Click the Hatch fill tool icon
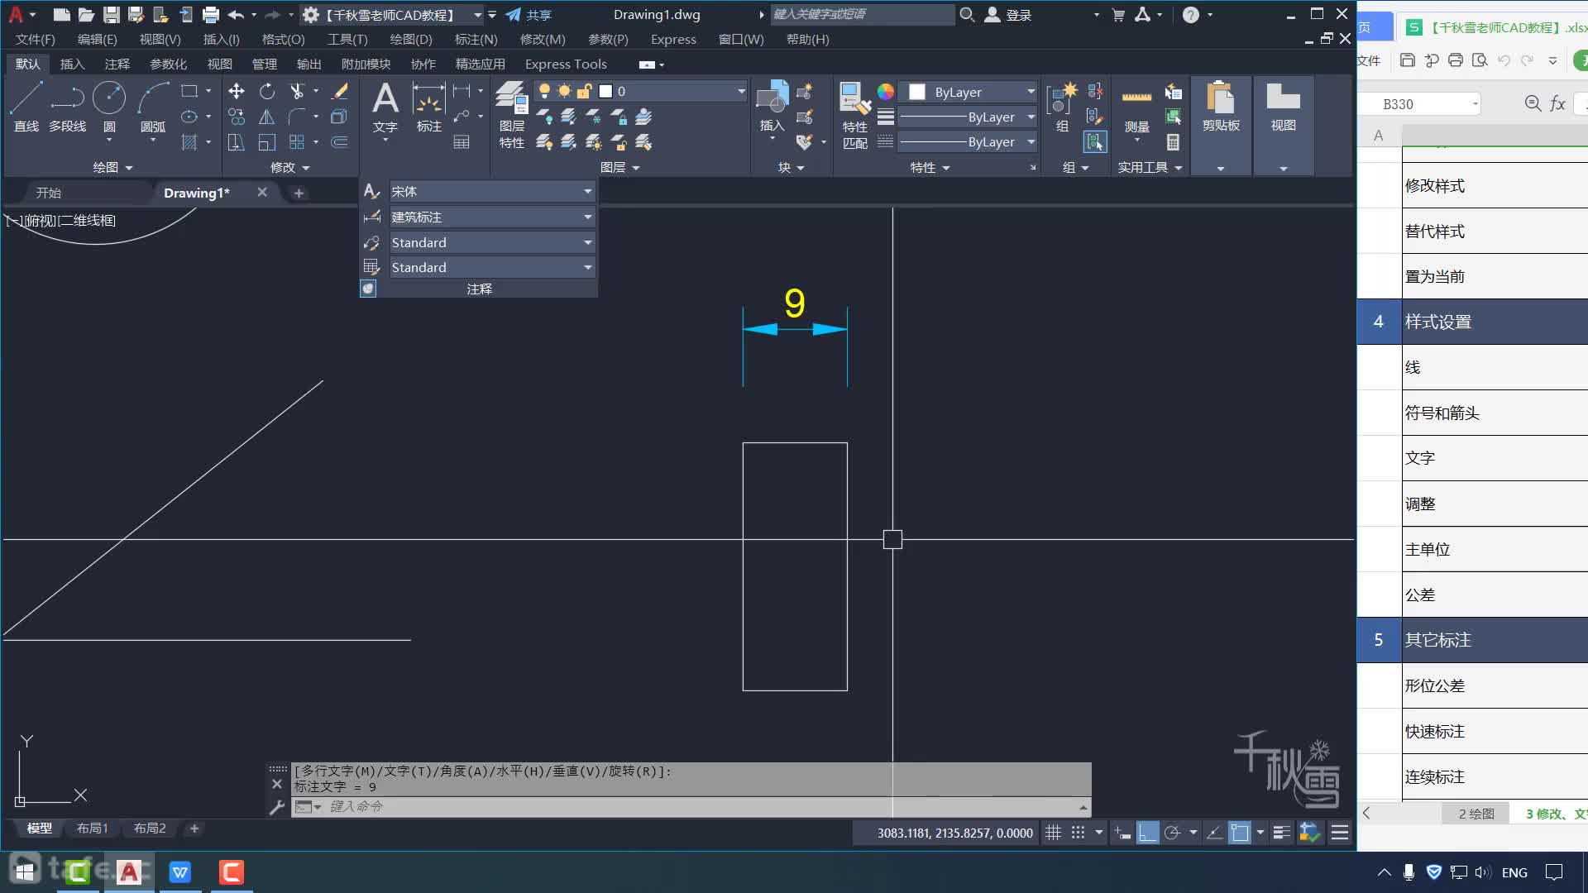This screenshot has height=893, width=1588. [189, 142]
